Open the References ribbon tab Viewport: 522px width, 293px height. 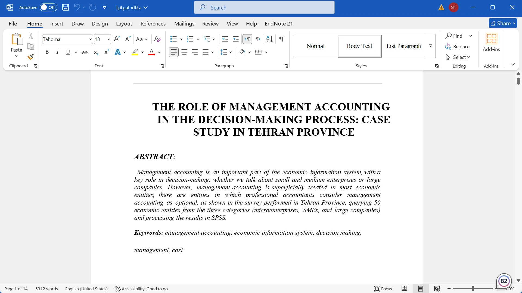coord(153,24)
